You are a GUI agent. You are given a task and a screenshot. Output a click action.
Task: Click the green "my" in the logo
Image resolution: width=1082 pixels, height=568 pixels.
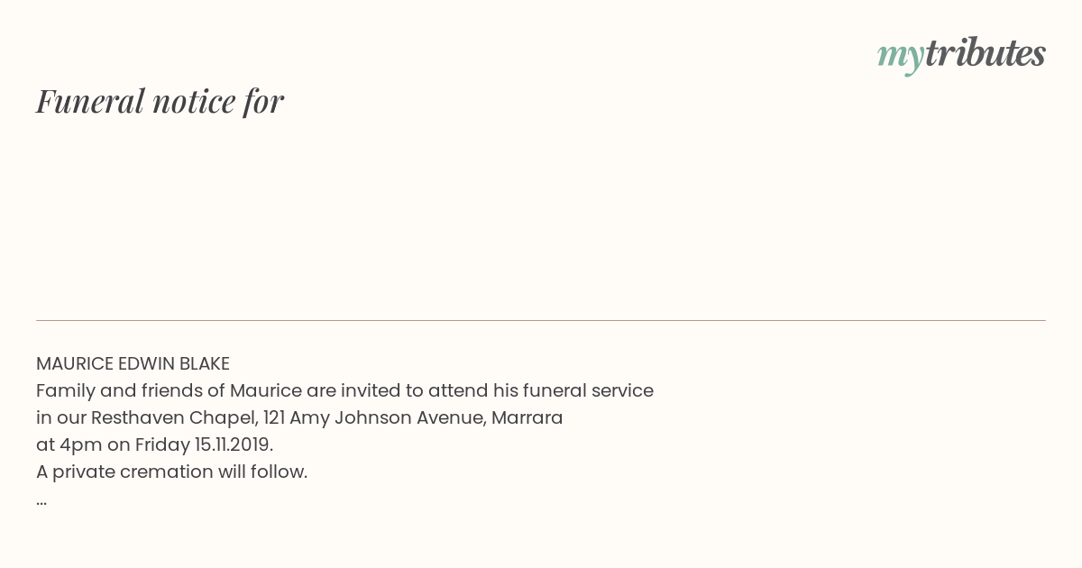click(901, 59)
